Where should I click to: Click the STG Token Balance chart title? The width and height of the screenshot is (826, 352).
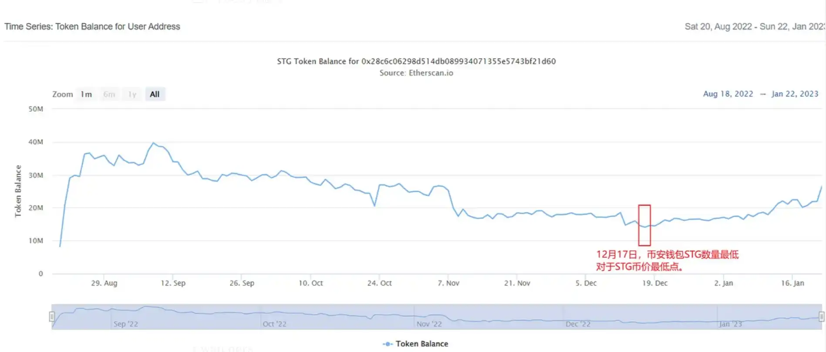click(416, 61)
